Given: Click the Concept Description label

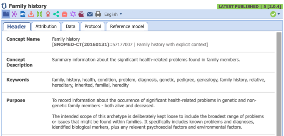Looking at the screenshot, I should pyautogui.click(x=20, y=62).
